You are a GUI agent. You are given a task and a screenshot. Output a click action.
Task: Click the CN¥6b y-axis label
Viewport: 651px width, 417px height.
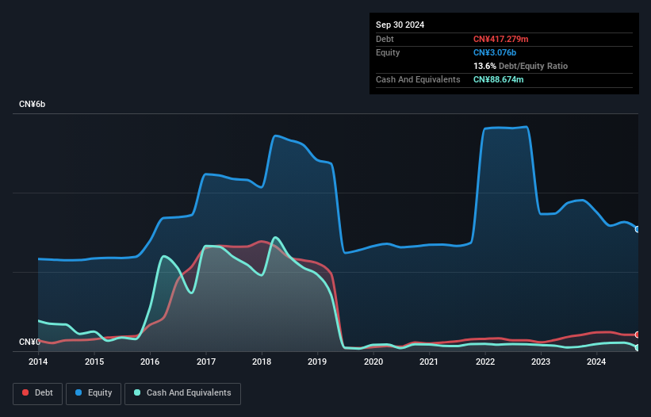tap(32, 104)
